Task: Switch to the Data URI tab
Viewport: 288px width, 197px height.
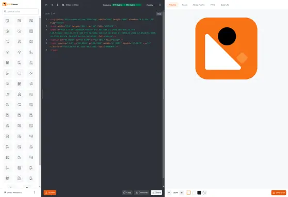Action: [x=225, y=5]
